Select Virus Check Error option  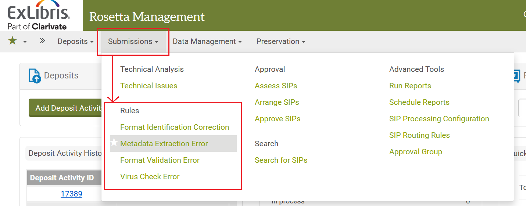pyautogui.click(x=150, y=177)
